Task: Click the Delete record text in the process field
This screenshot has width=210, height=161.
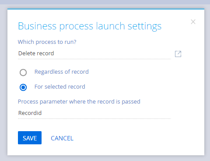Action: click(x=36, y=54)
